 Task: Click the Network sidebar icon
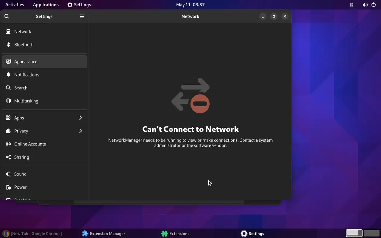point(8,32)
